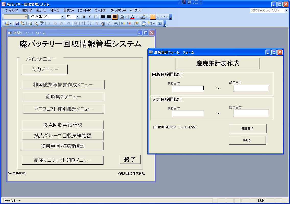Click the print preview icon
290x204 pixels.
tap(36, 23)
